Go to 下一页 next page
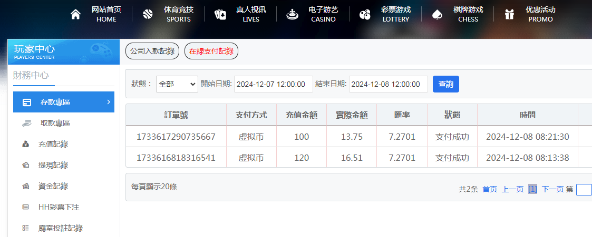 [552, 190]
